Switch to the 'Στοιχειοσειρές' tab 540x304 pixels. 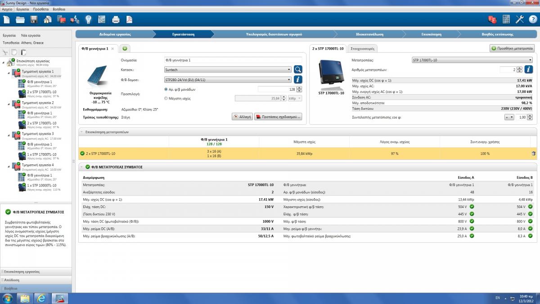pos(363,48)
